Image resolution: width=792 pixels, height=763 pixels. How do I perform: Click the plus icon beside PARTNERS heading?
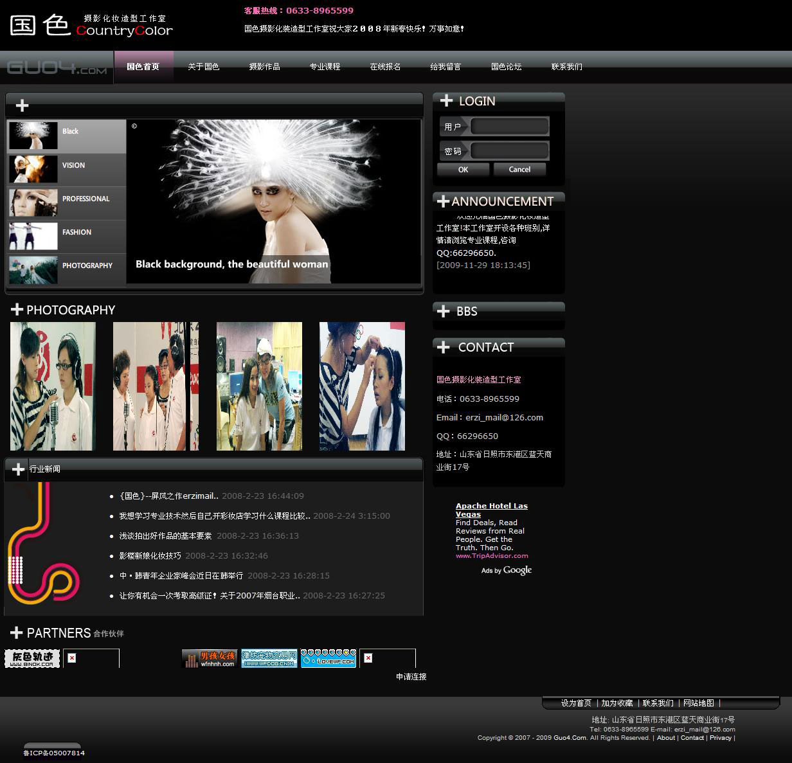[x=17, y=633]
